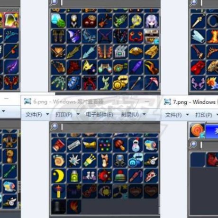
Task: Select the goggles item in upper grid
Action: pyautogui.click(x=105, y=67)
